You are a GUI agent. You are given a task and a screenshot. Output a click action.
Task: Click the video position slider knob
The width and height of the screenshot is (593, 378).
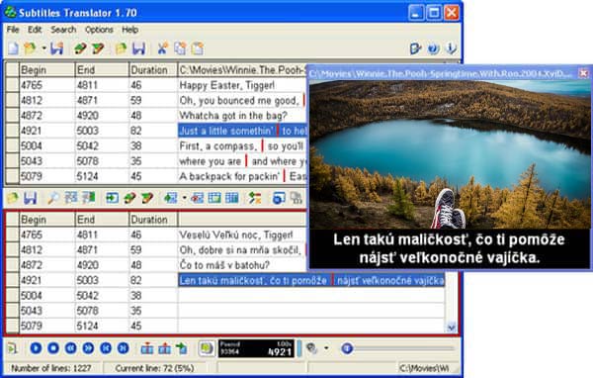pyautogui.click(x=347, y=348)
